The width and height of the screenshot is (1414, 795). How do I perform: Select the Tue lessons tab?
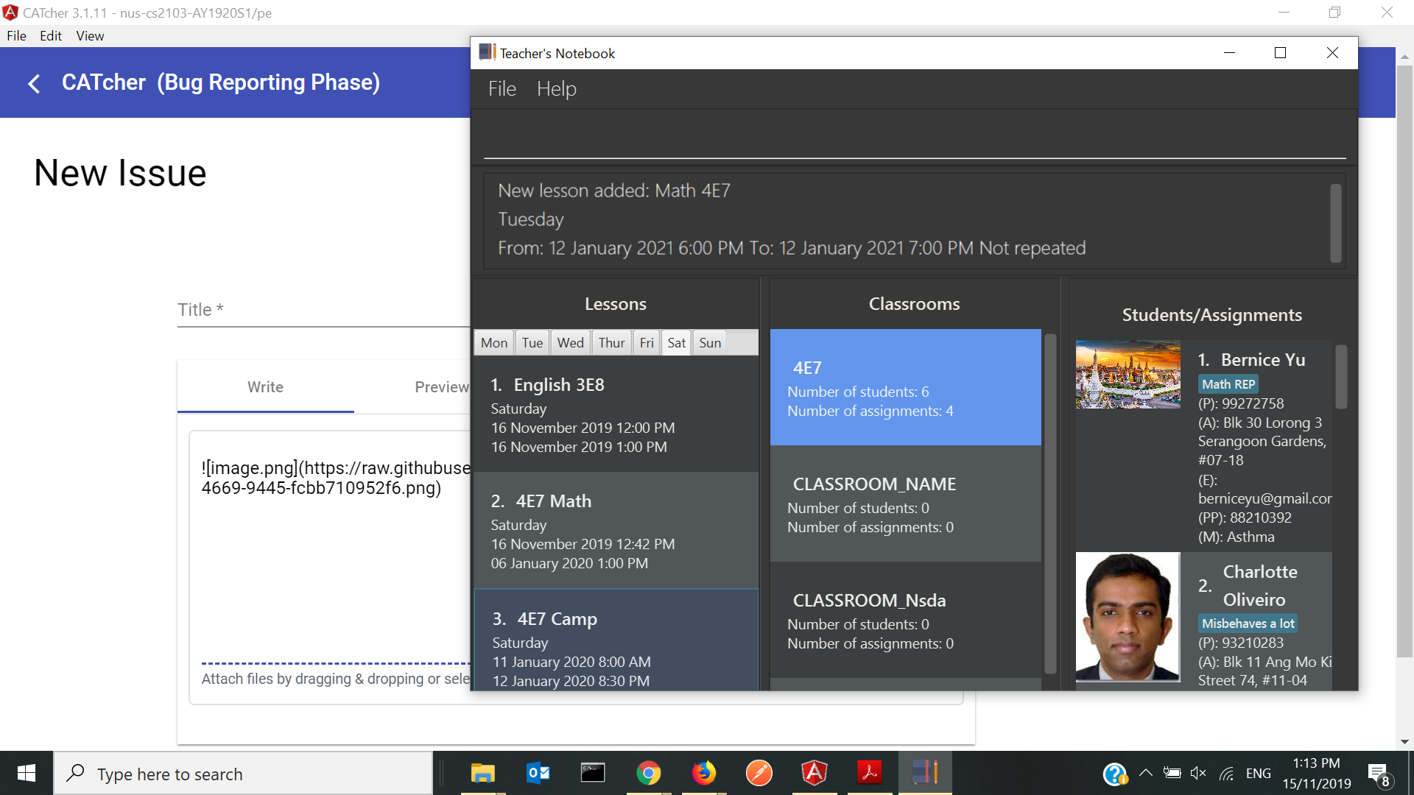pos(532,343)
